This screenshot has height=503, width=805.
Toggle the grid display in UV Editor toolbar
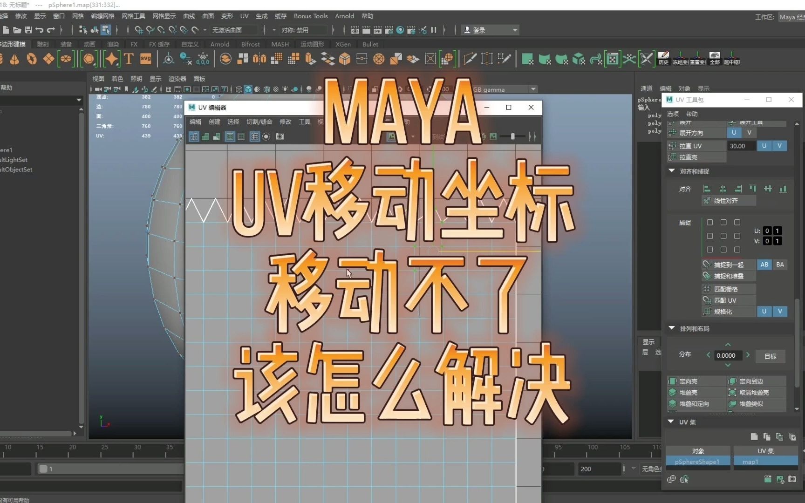tap(254, 136)
